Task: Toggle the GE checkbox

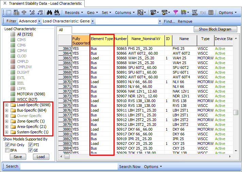Action: coord(30,150)
